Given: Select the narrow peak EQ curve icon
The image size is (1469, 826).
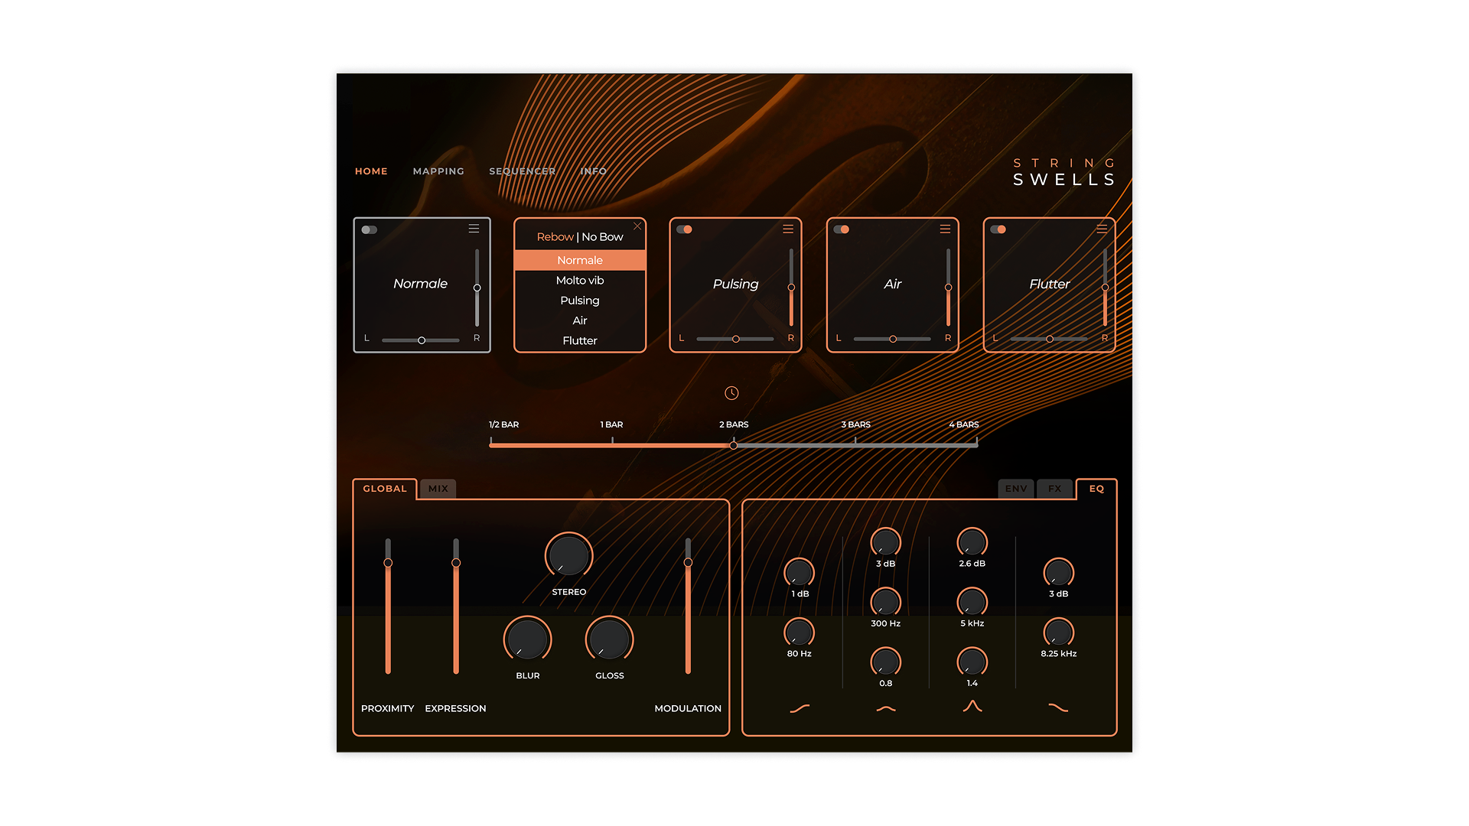Looking at the screenshot, I should pyautogui.click(x=972, y=707).
